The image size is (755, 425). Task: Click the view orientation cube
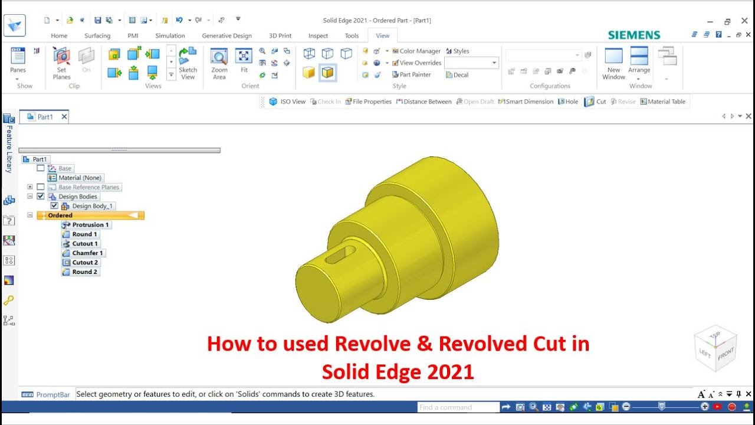[x=716, y=348]
